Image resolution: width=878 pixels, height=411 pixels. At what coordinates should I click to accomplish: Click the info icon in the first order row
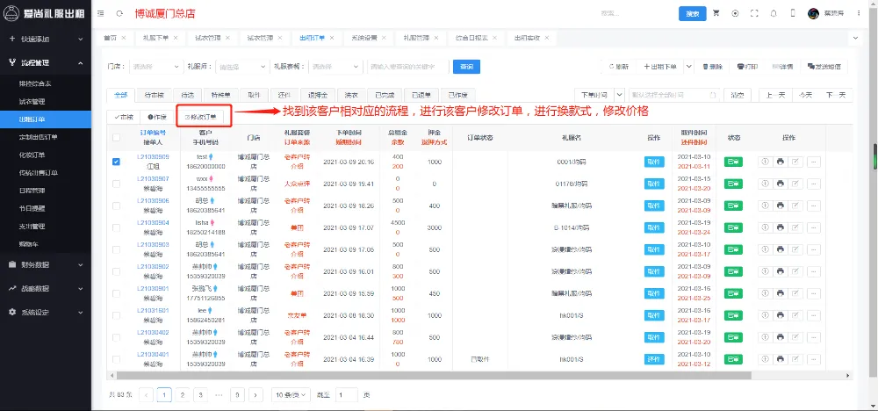(x=764, y=162)
